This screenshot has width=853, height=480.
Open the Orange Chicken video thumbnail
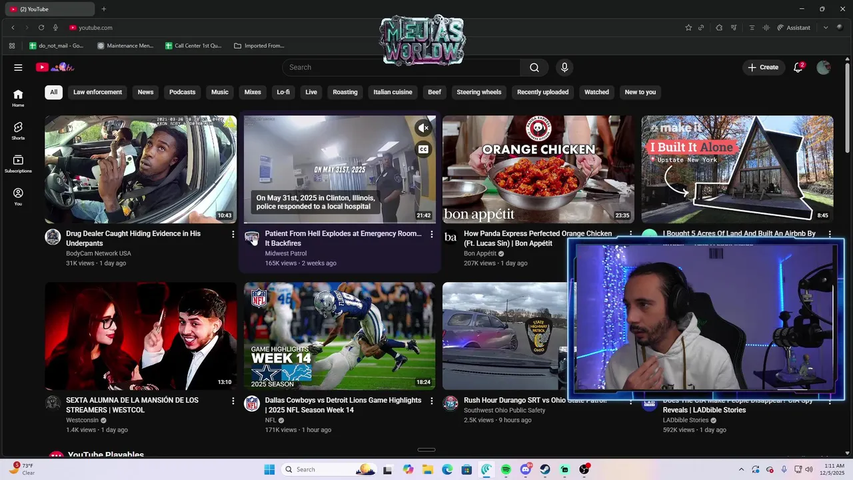[x=538, y=169]
